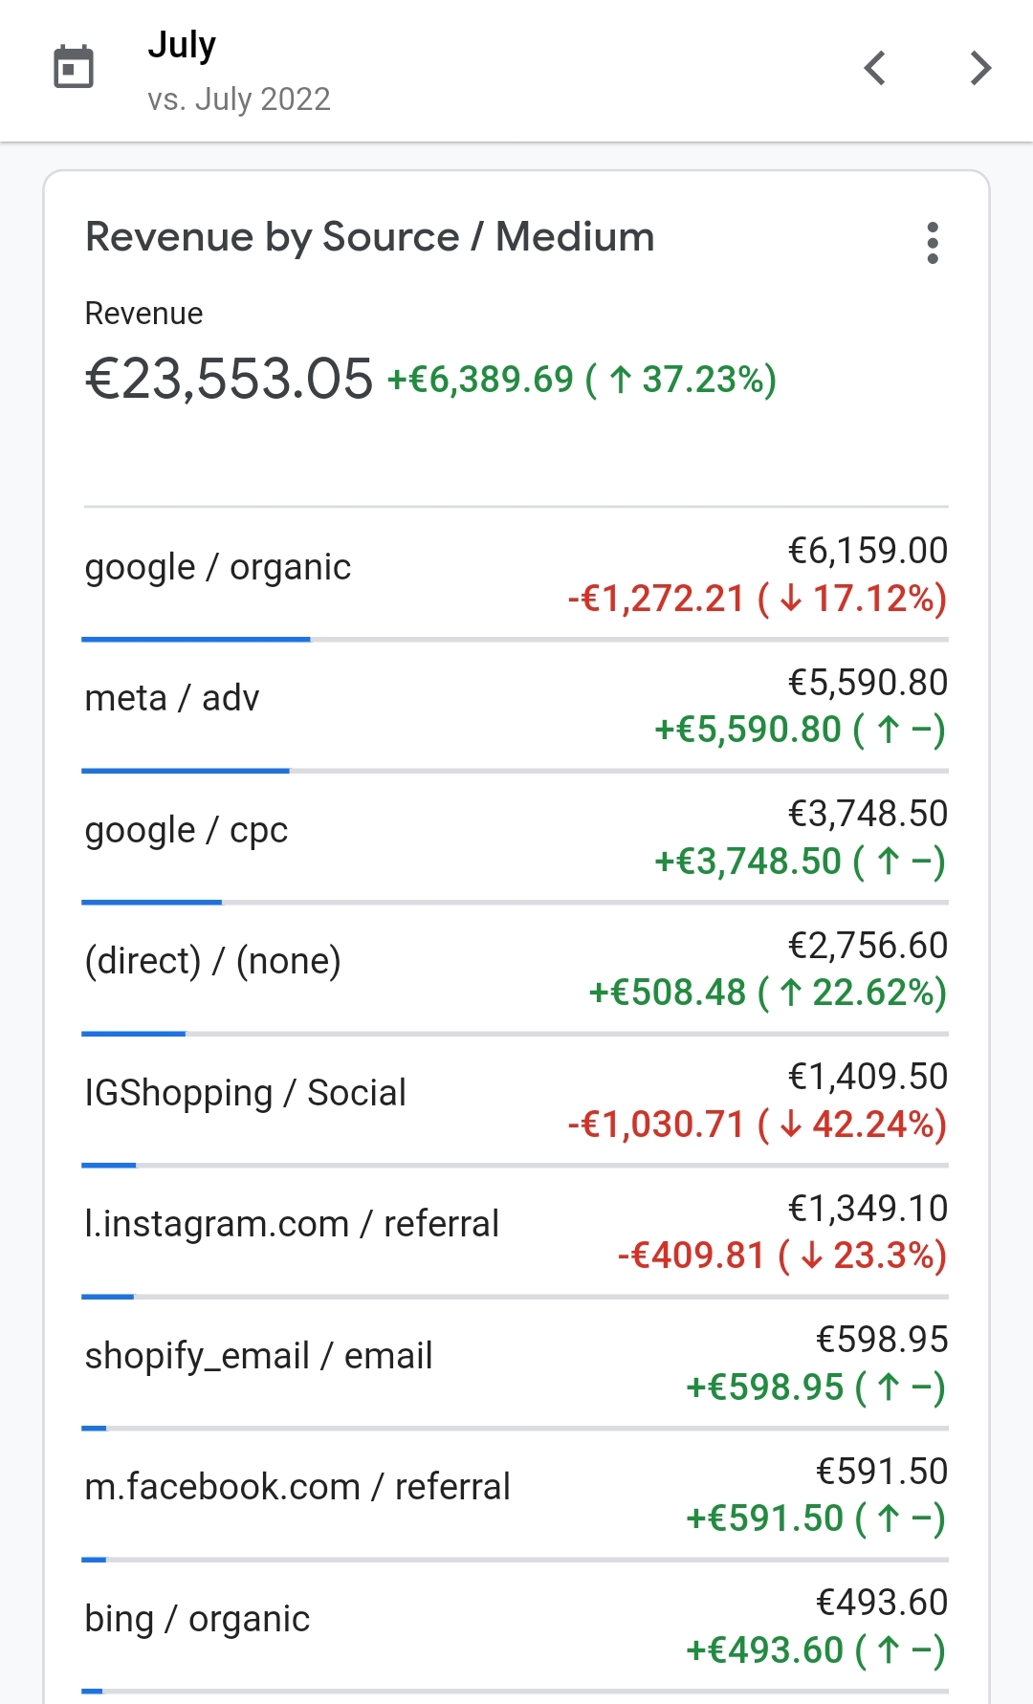Screen dimensions: 1033x1704
Task: Select the bing / organic row
Action: click(x=197, y=1619)
